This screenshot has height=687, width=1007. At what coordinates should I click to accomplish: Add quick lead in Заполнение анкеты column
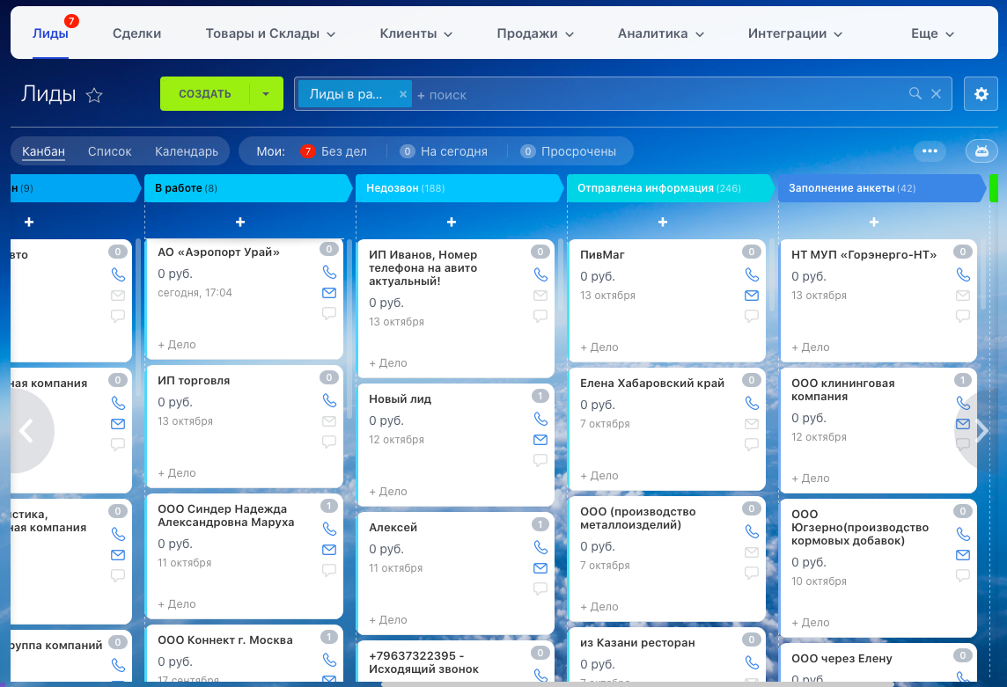pyautogui.click(x=874, y=223)
